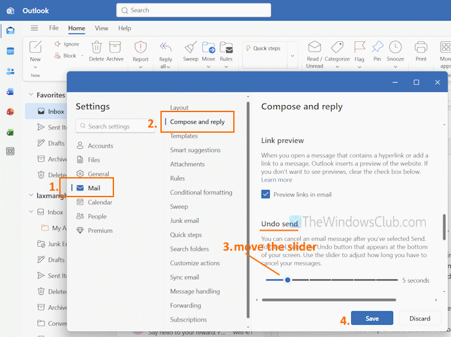Click the New mail icon in ribbon
This screenshot has height=337, width=451.
pyautogui.click(x=35, y=47)
